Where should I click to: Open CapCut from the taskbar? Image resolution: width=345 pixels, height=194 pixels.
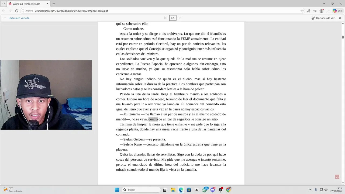(197, 190)
